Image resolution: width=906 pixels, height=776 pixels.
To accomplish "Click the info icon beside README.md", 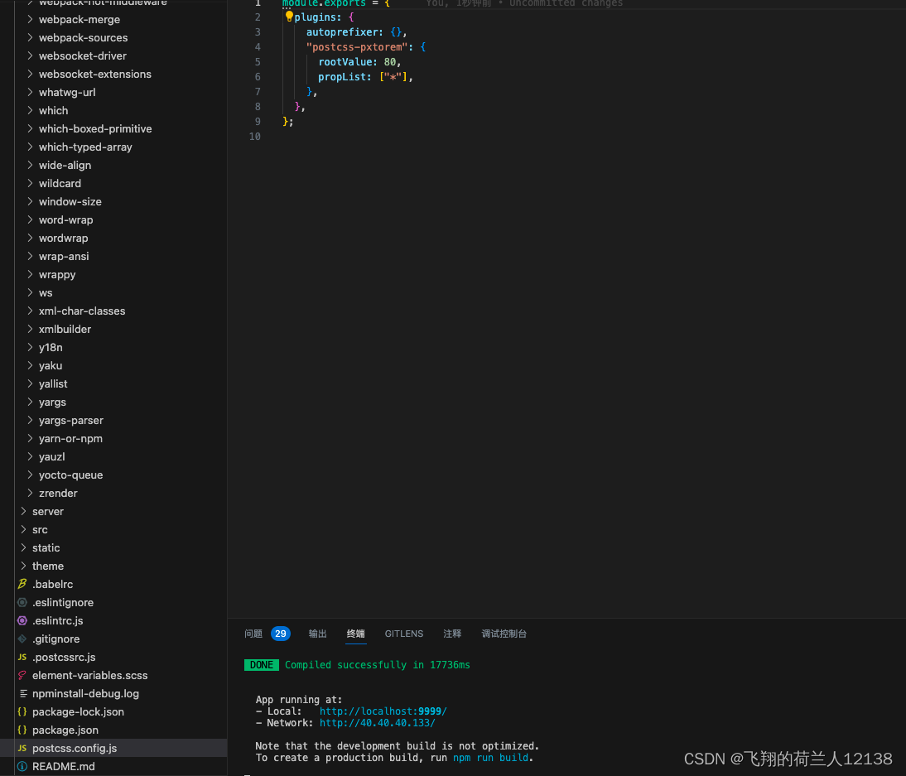I will coord(23,766).
